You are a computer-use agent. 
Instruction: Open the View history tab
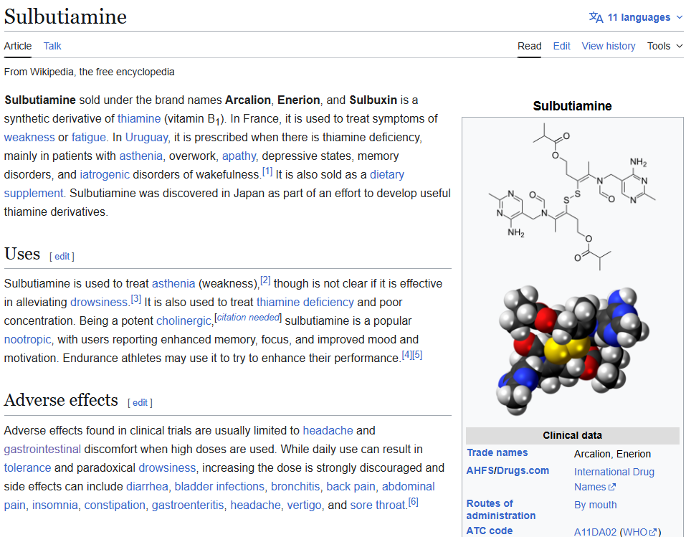pyautogui.click(x=608, y=46)
